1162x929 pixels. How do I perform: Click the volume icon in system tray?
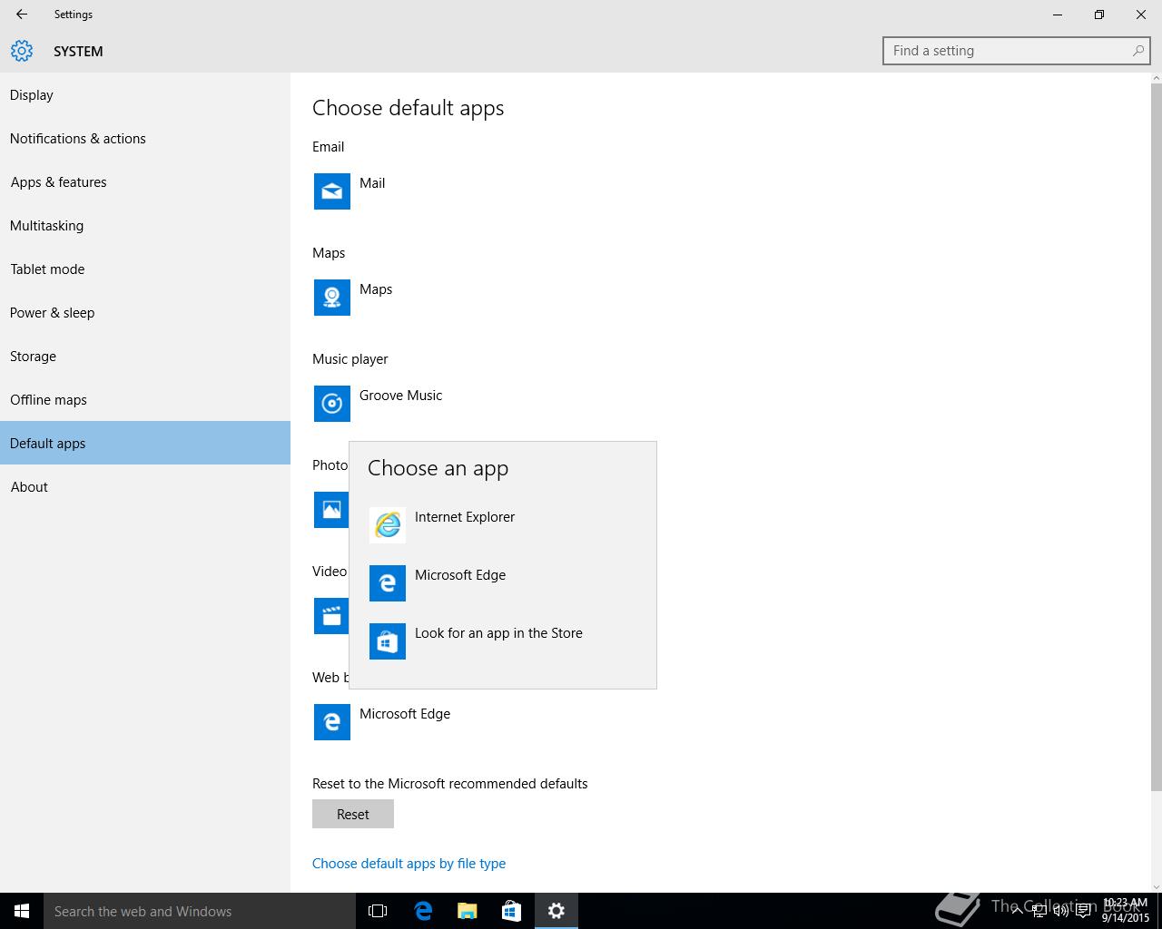(1060, 911)
